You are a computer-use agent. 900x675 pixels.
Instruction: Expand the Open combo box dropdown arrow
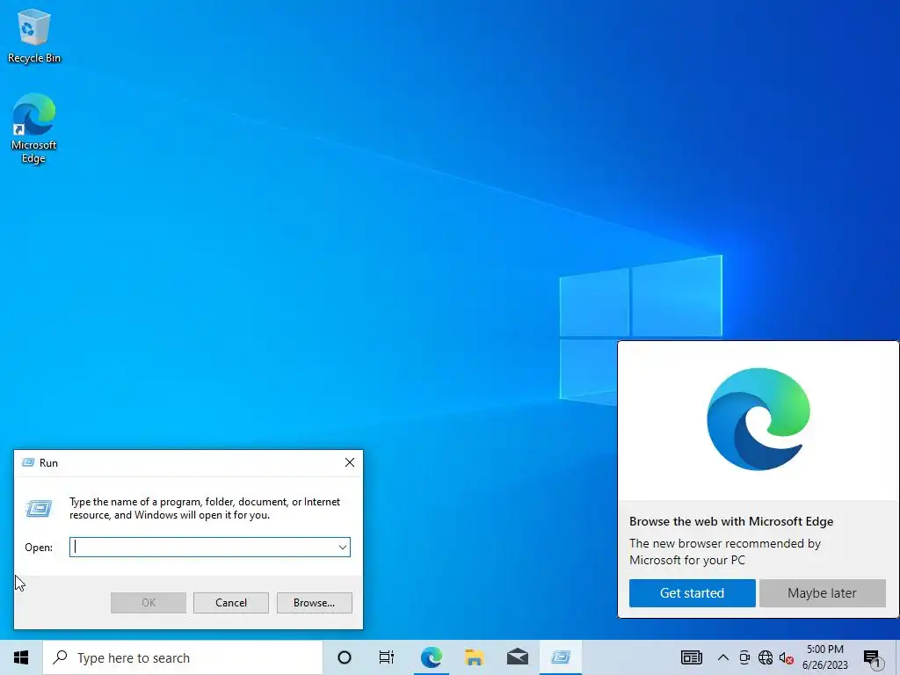click(x=343, y=547)
